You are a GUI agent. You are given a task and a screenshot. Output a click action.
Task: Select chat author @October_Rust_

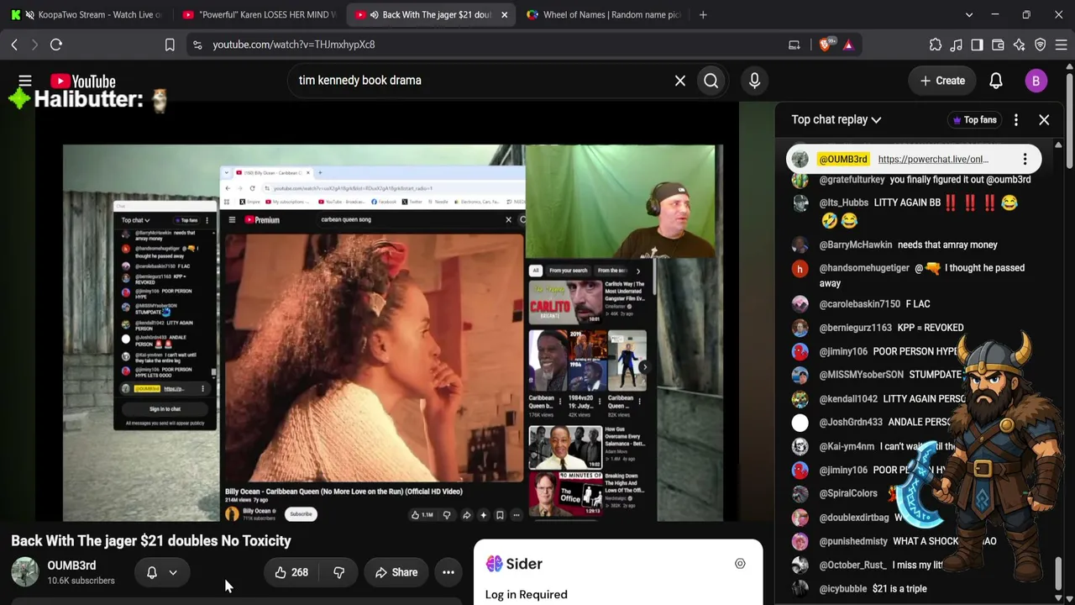(852, 566)
